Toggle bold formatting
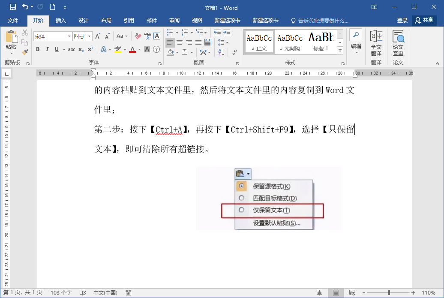This screenshot has height=298, width=444. point(38,49)
